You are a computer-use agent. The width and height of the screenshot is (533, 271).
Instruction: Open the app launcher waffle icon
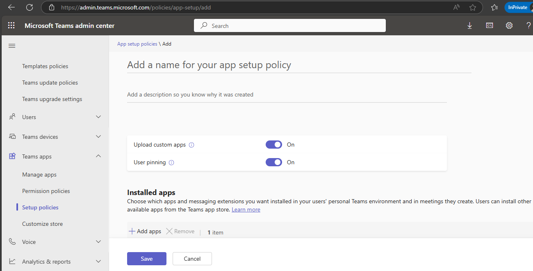[x=11, y=25]
